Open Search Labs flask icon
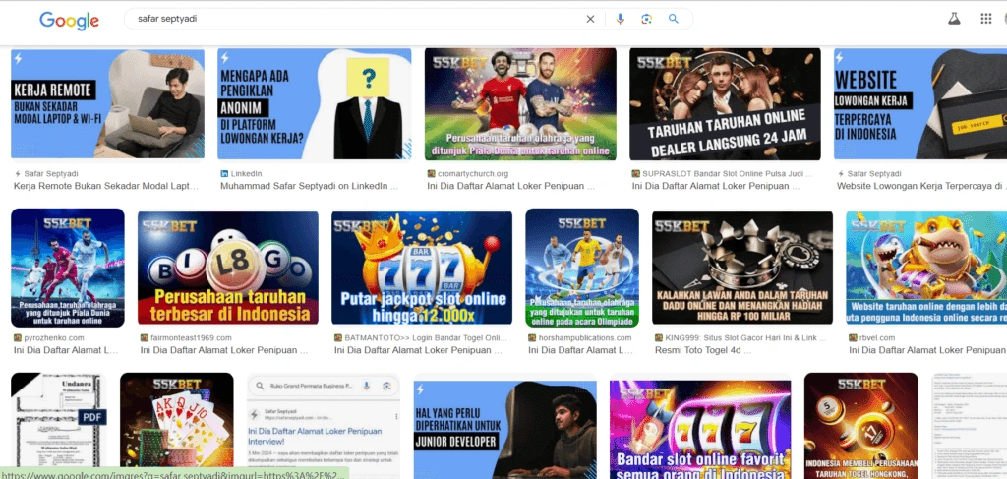 (954, 19)
